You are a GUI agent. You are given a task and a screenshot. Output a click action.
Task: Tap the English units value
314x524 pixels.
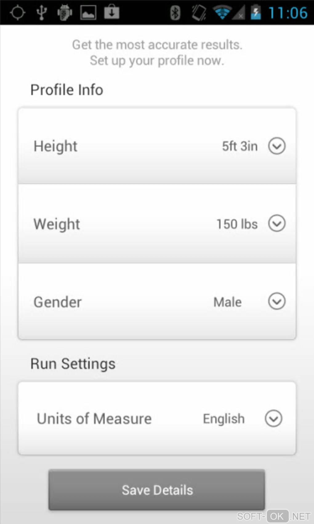pos(224,419)
